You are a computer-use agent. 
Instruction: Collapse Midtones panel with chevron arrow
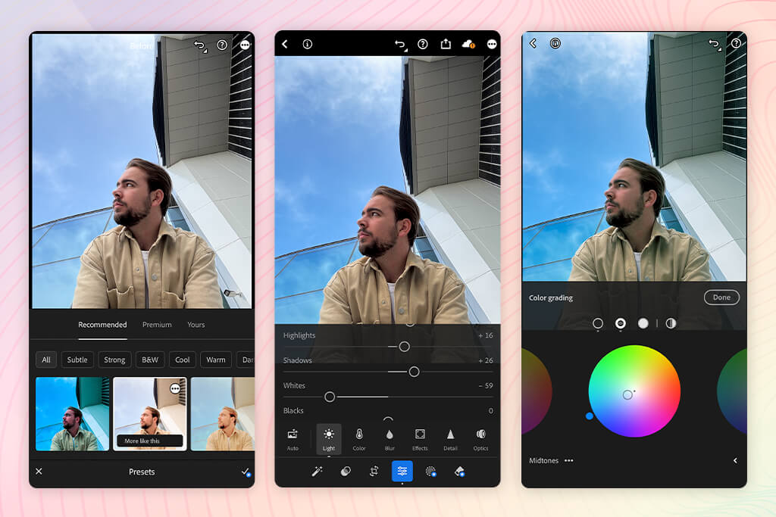[x=735, y=460]
